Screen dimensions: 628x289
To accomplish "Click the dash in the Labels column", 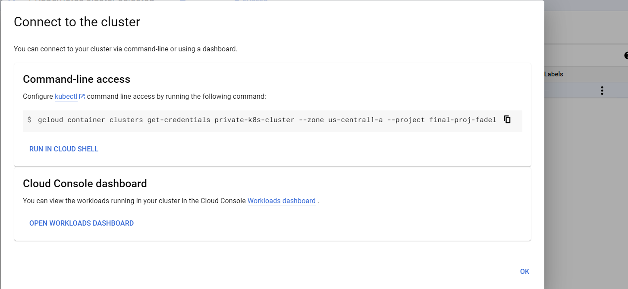I will click(x=546, y=90).
